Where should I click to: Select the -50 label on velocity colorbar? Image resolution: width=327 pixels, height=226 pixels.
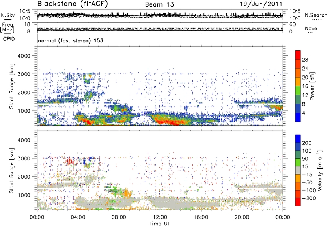coord(307,182)
